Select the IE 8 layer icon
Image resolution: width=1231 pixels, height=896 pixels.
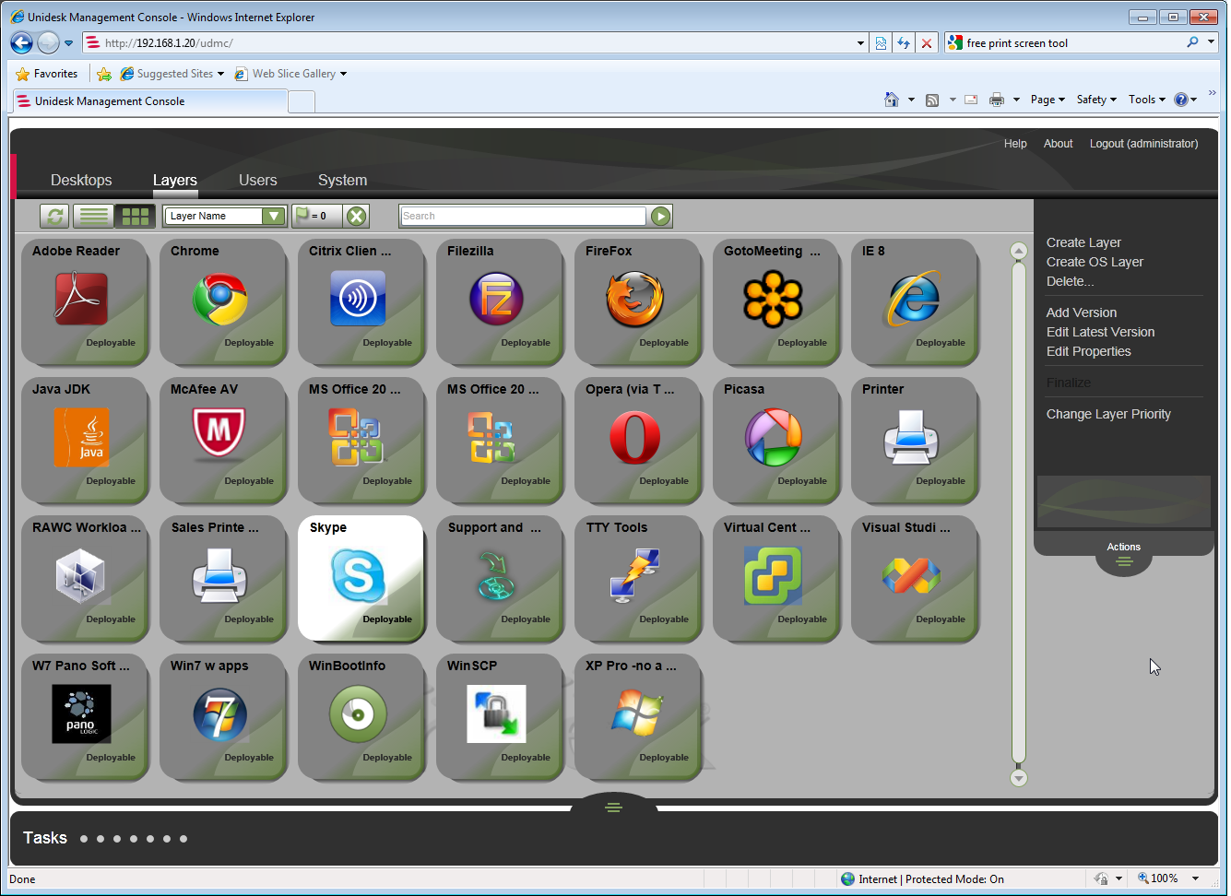(x=912, y=299)
